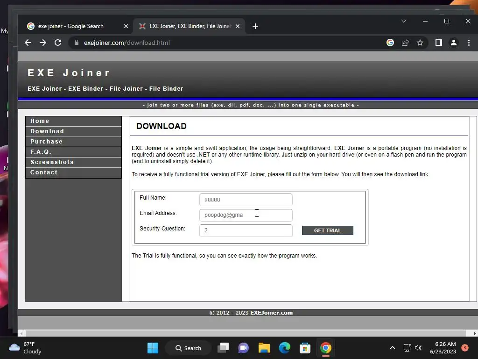View site info via the padlock icon
Screen dimensions: 478x359
[x=77, y=43]
